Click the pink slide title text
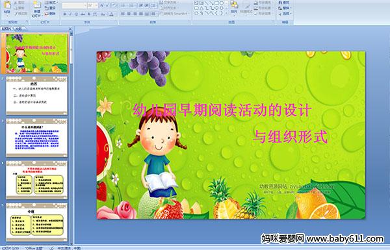This screenshot has height=250, width=390. pos(222,110)
